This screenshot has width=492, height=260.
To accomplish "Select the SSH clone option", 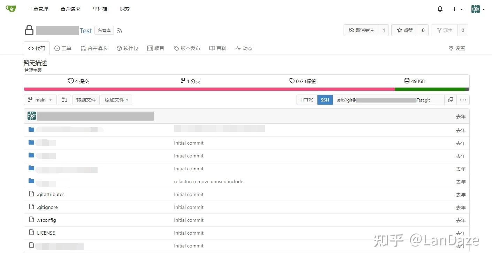I will (x=325, y=100).
